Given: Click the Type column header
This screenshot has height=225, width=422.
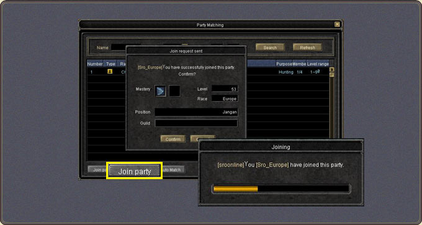Looking at the screenshot, I should pyautogui.click(x=110, y=64).
